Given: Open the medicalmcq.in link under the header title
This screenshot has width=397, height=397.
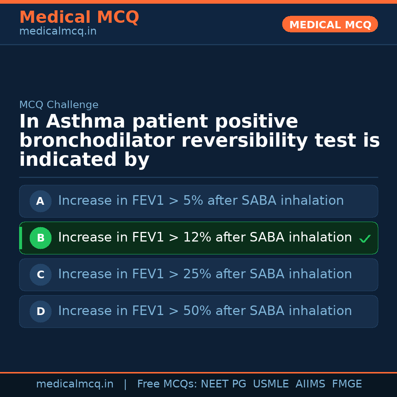Looking at the screenshot, I should click(58, 32).
